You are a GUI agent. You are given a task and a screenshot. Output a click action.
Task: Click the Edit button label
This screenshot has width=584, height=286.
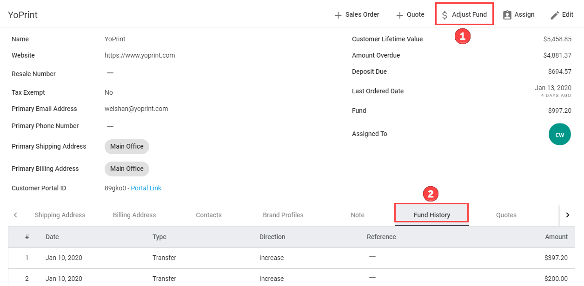click(x=568, y=15)
